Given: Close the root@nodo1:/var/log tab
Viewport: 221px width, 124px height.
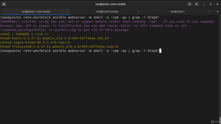Looking at the screenshot, I should (138, 11).
